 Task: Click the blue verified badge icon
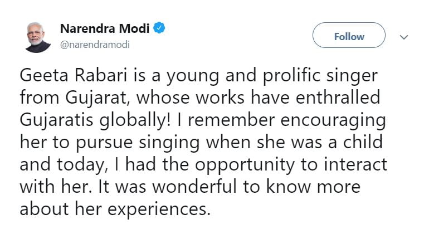159,27
